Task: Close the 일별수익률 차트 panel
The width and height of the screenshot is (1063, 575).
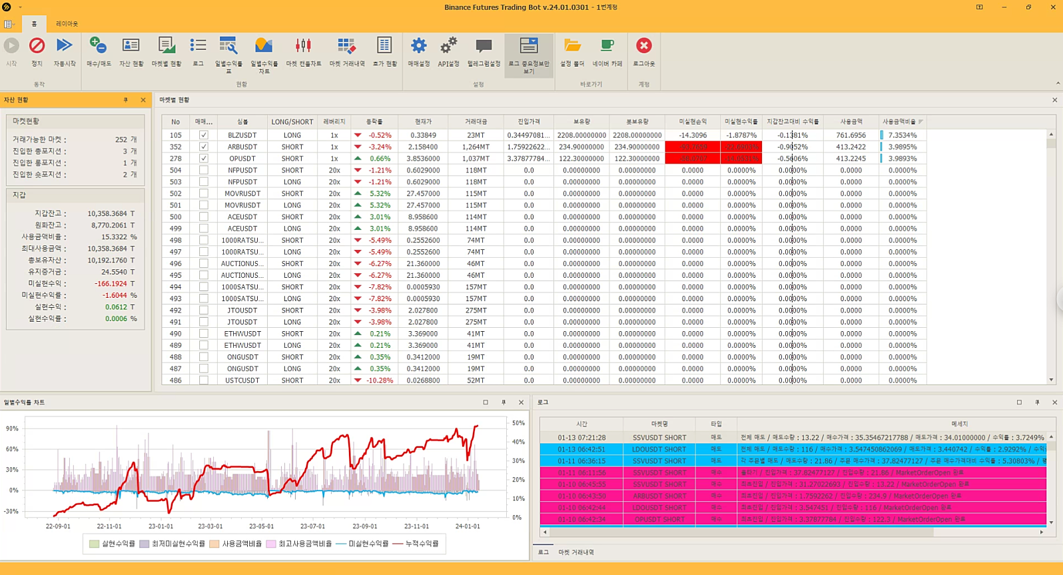Action: tap(521, 402)
